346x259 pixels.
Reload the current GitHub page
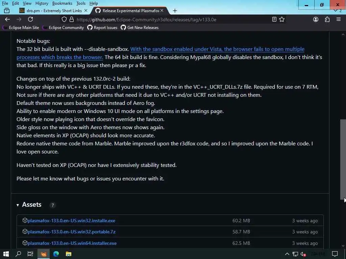tap(30, 19)
